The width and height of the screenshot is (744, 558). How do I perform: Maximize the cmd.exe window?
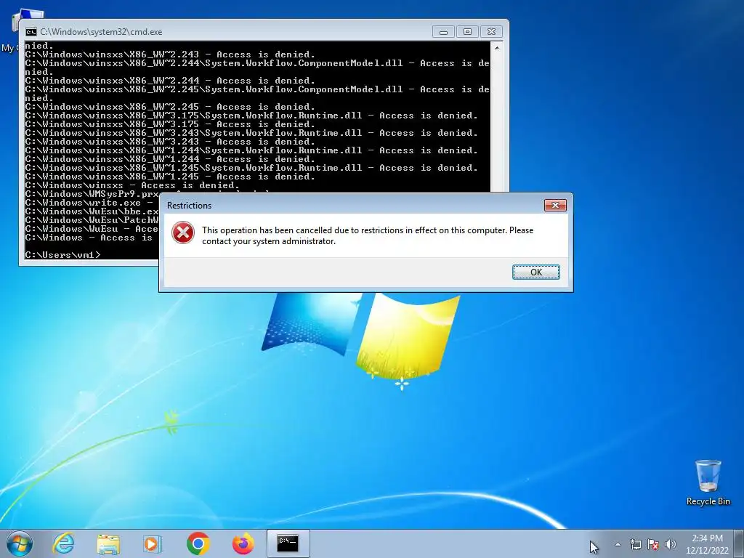(467, 32)
